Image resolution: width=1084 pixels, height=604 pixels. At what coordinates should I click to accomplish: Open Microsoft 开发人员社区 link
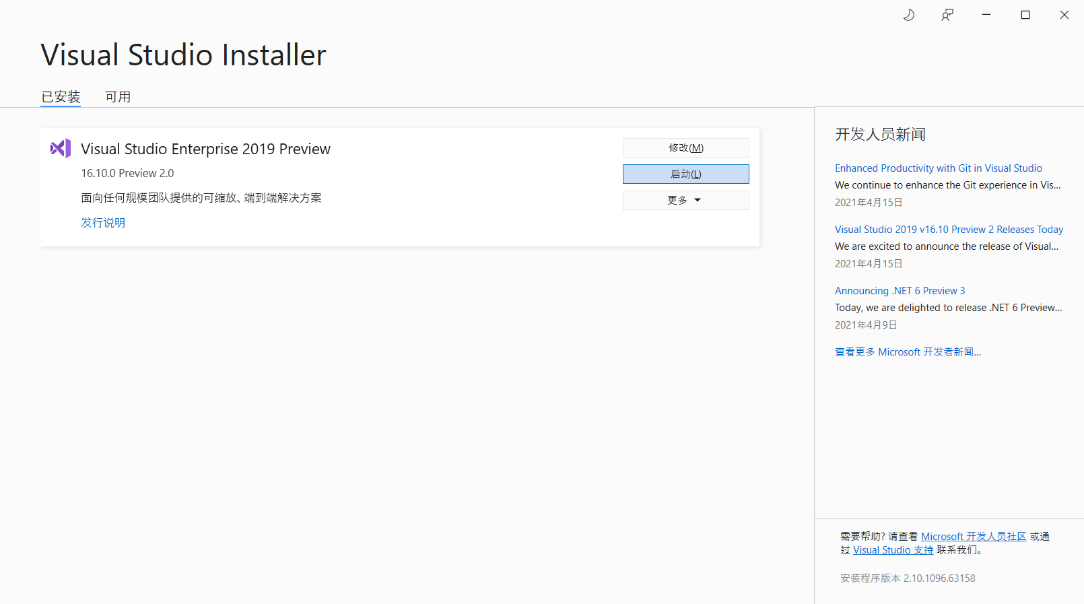point(974,537)
